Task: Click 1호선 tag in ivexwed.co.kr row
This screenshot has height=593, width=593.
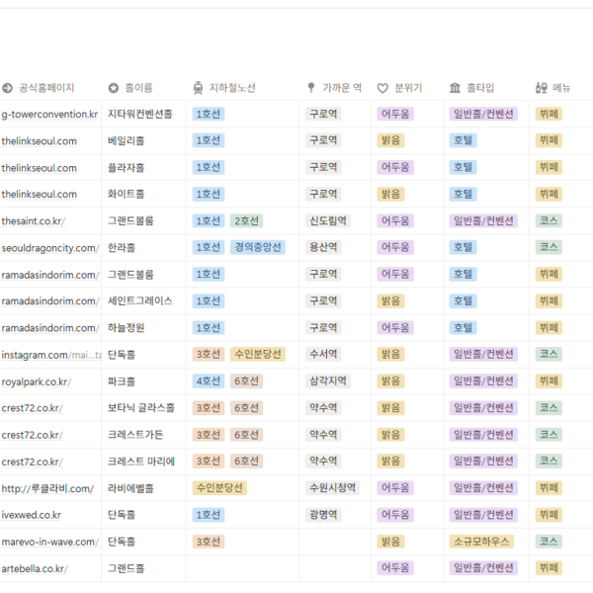Action: click(209, 515)
